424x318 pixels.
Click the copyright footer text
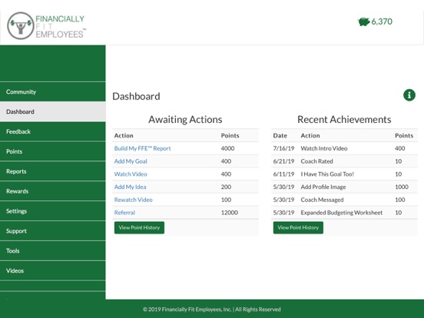click(212, 310)
